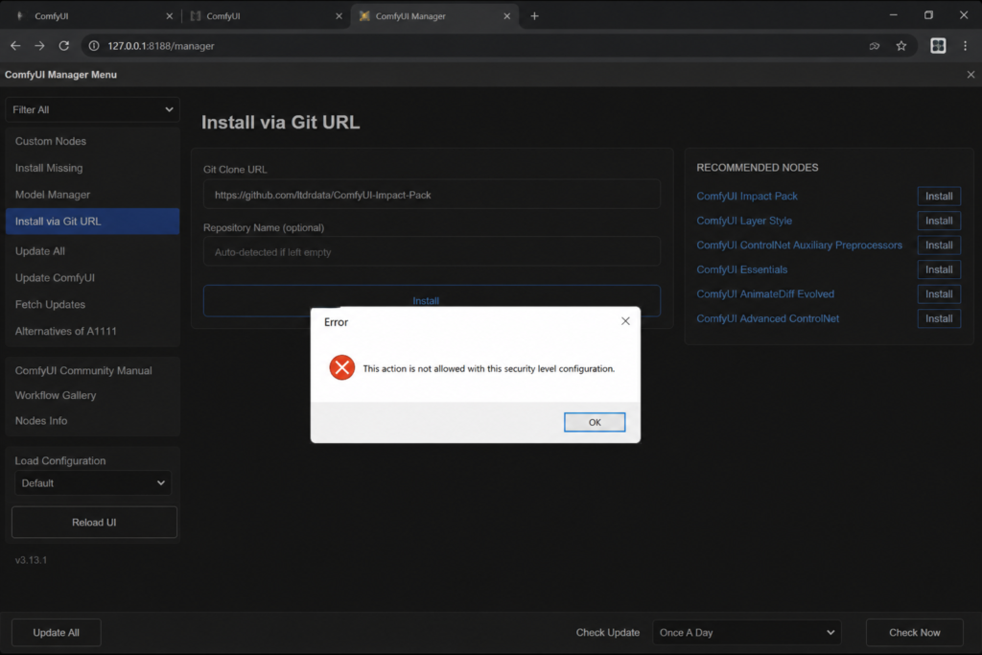Install ComfyUI Layer Style
This screenshot has width=982, height=655.
pyautogui.click(x=939, y=221)
